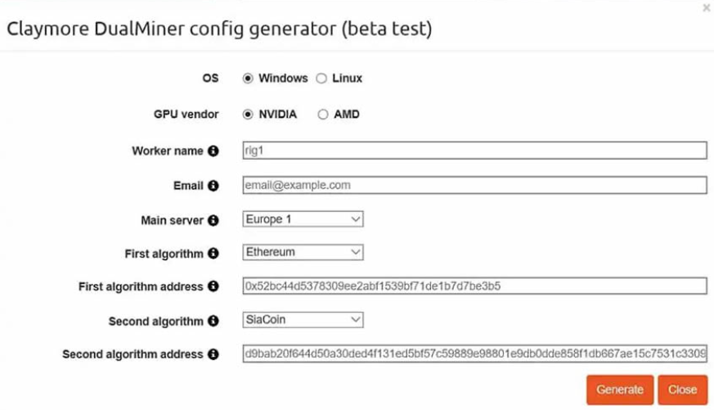The height and width of the screenshot is (410, 714).
Task: Close dialog with the top-right X icon
Action: [707, 7]
